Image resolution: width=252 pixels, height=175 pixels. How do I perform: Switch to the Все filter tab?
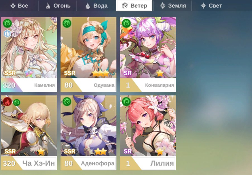click(19, 6)
